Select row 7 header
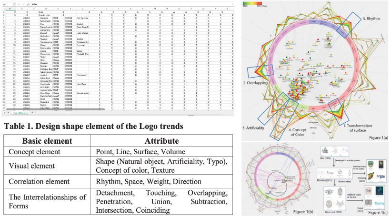 4,18
